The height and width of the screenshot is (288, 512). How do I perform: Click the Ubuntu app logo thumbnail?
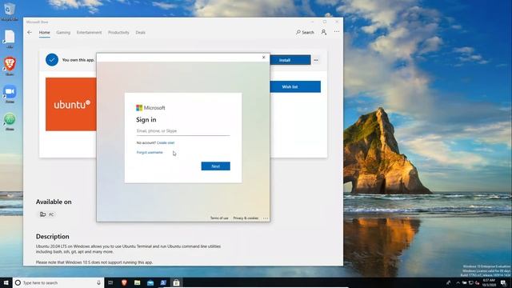point(71,104)
